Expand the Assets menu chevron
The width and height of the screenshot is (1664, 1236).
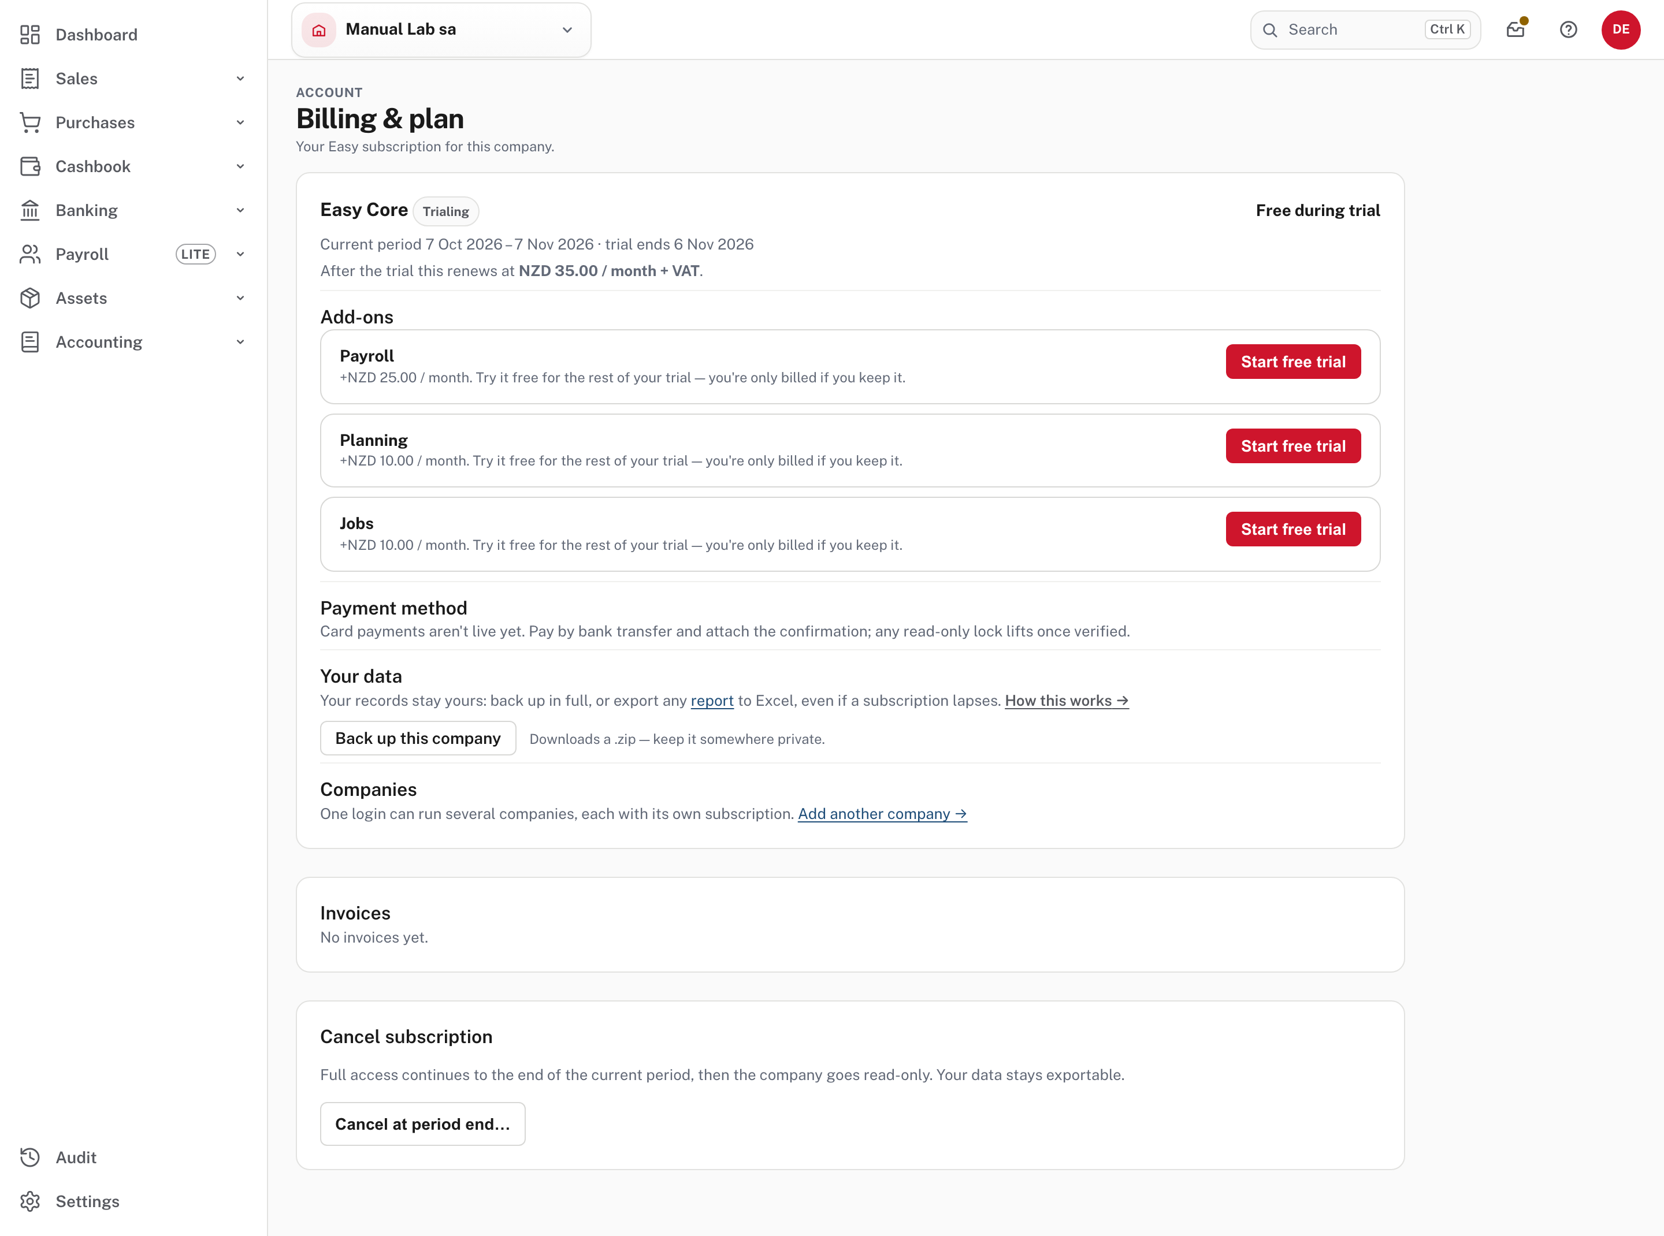[240, 298]
